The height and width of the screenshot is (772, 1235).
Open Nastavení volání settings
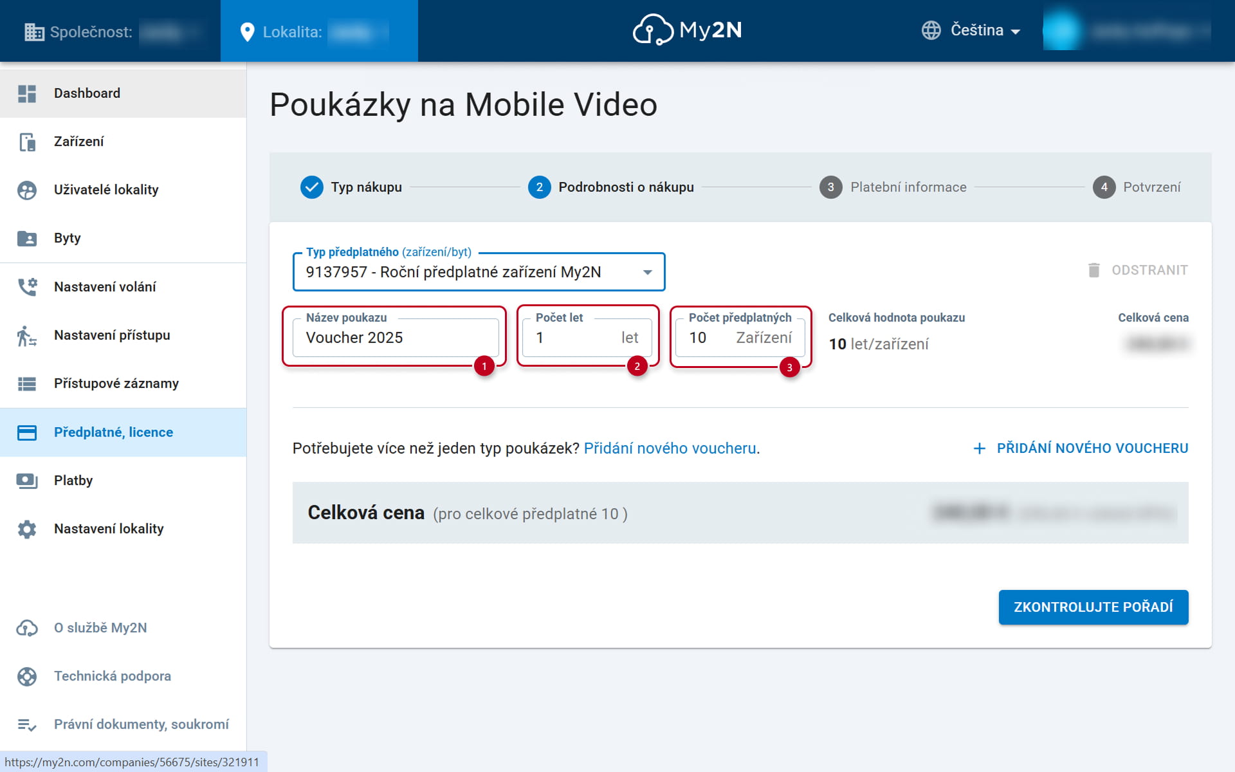(123, 287)
